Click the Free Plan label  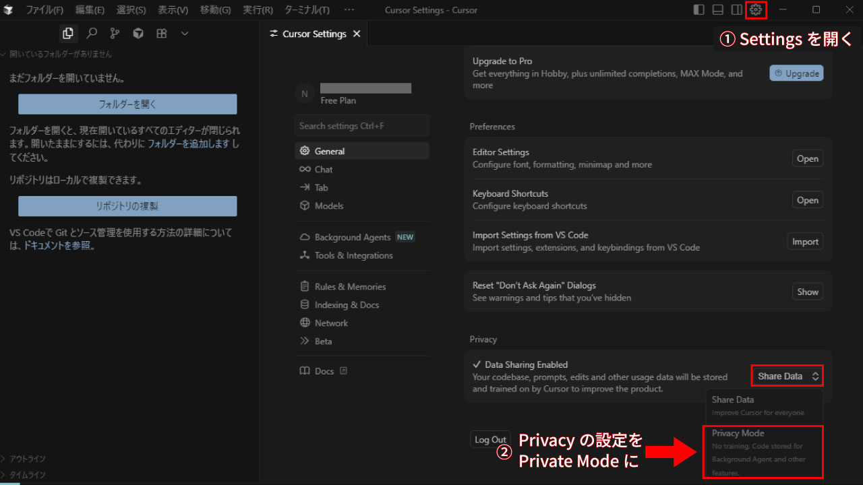(x=338, y=100)
